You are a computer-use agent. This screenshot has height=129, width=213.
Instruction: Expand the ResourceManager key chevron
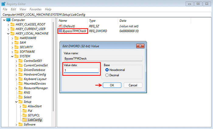coord(16,89)
